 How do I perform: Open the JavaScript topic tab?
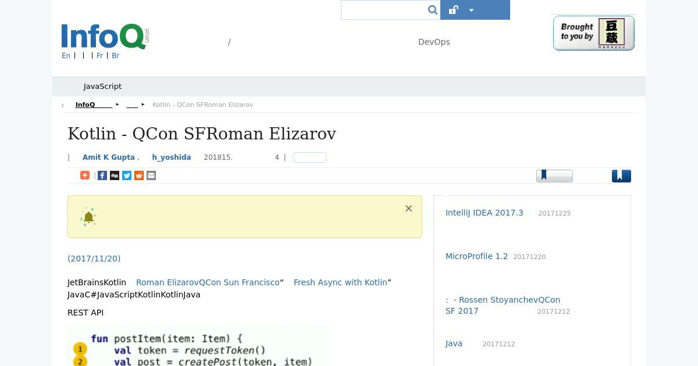[x=102, y=87]
